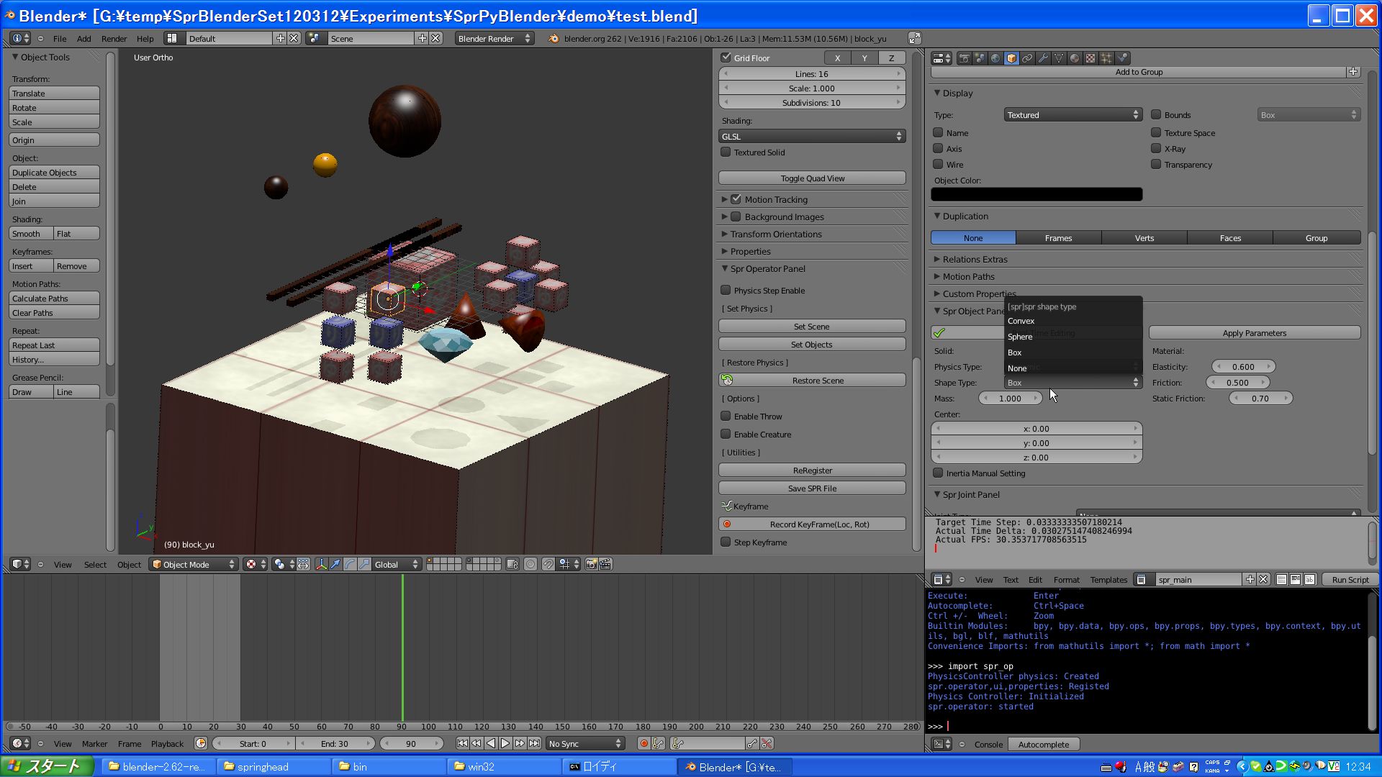Click the OpenGL render image camera icon

pos(591,564)
